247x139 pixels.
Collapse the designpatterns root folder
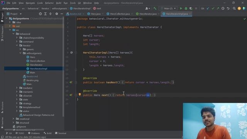tap(7, 19)
